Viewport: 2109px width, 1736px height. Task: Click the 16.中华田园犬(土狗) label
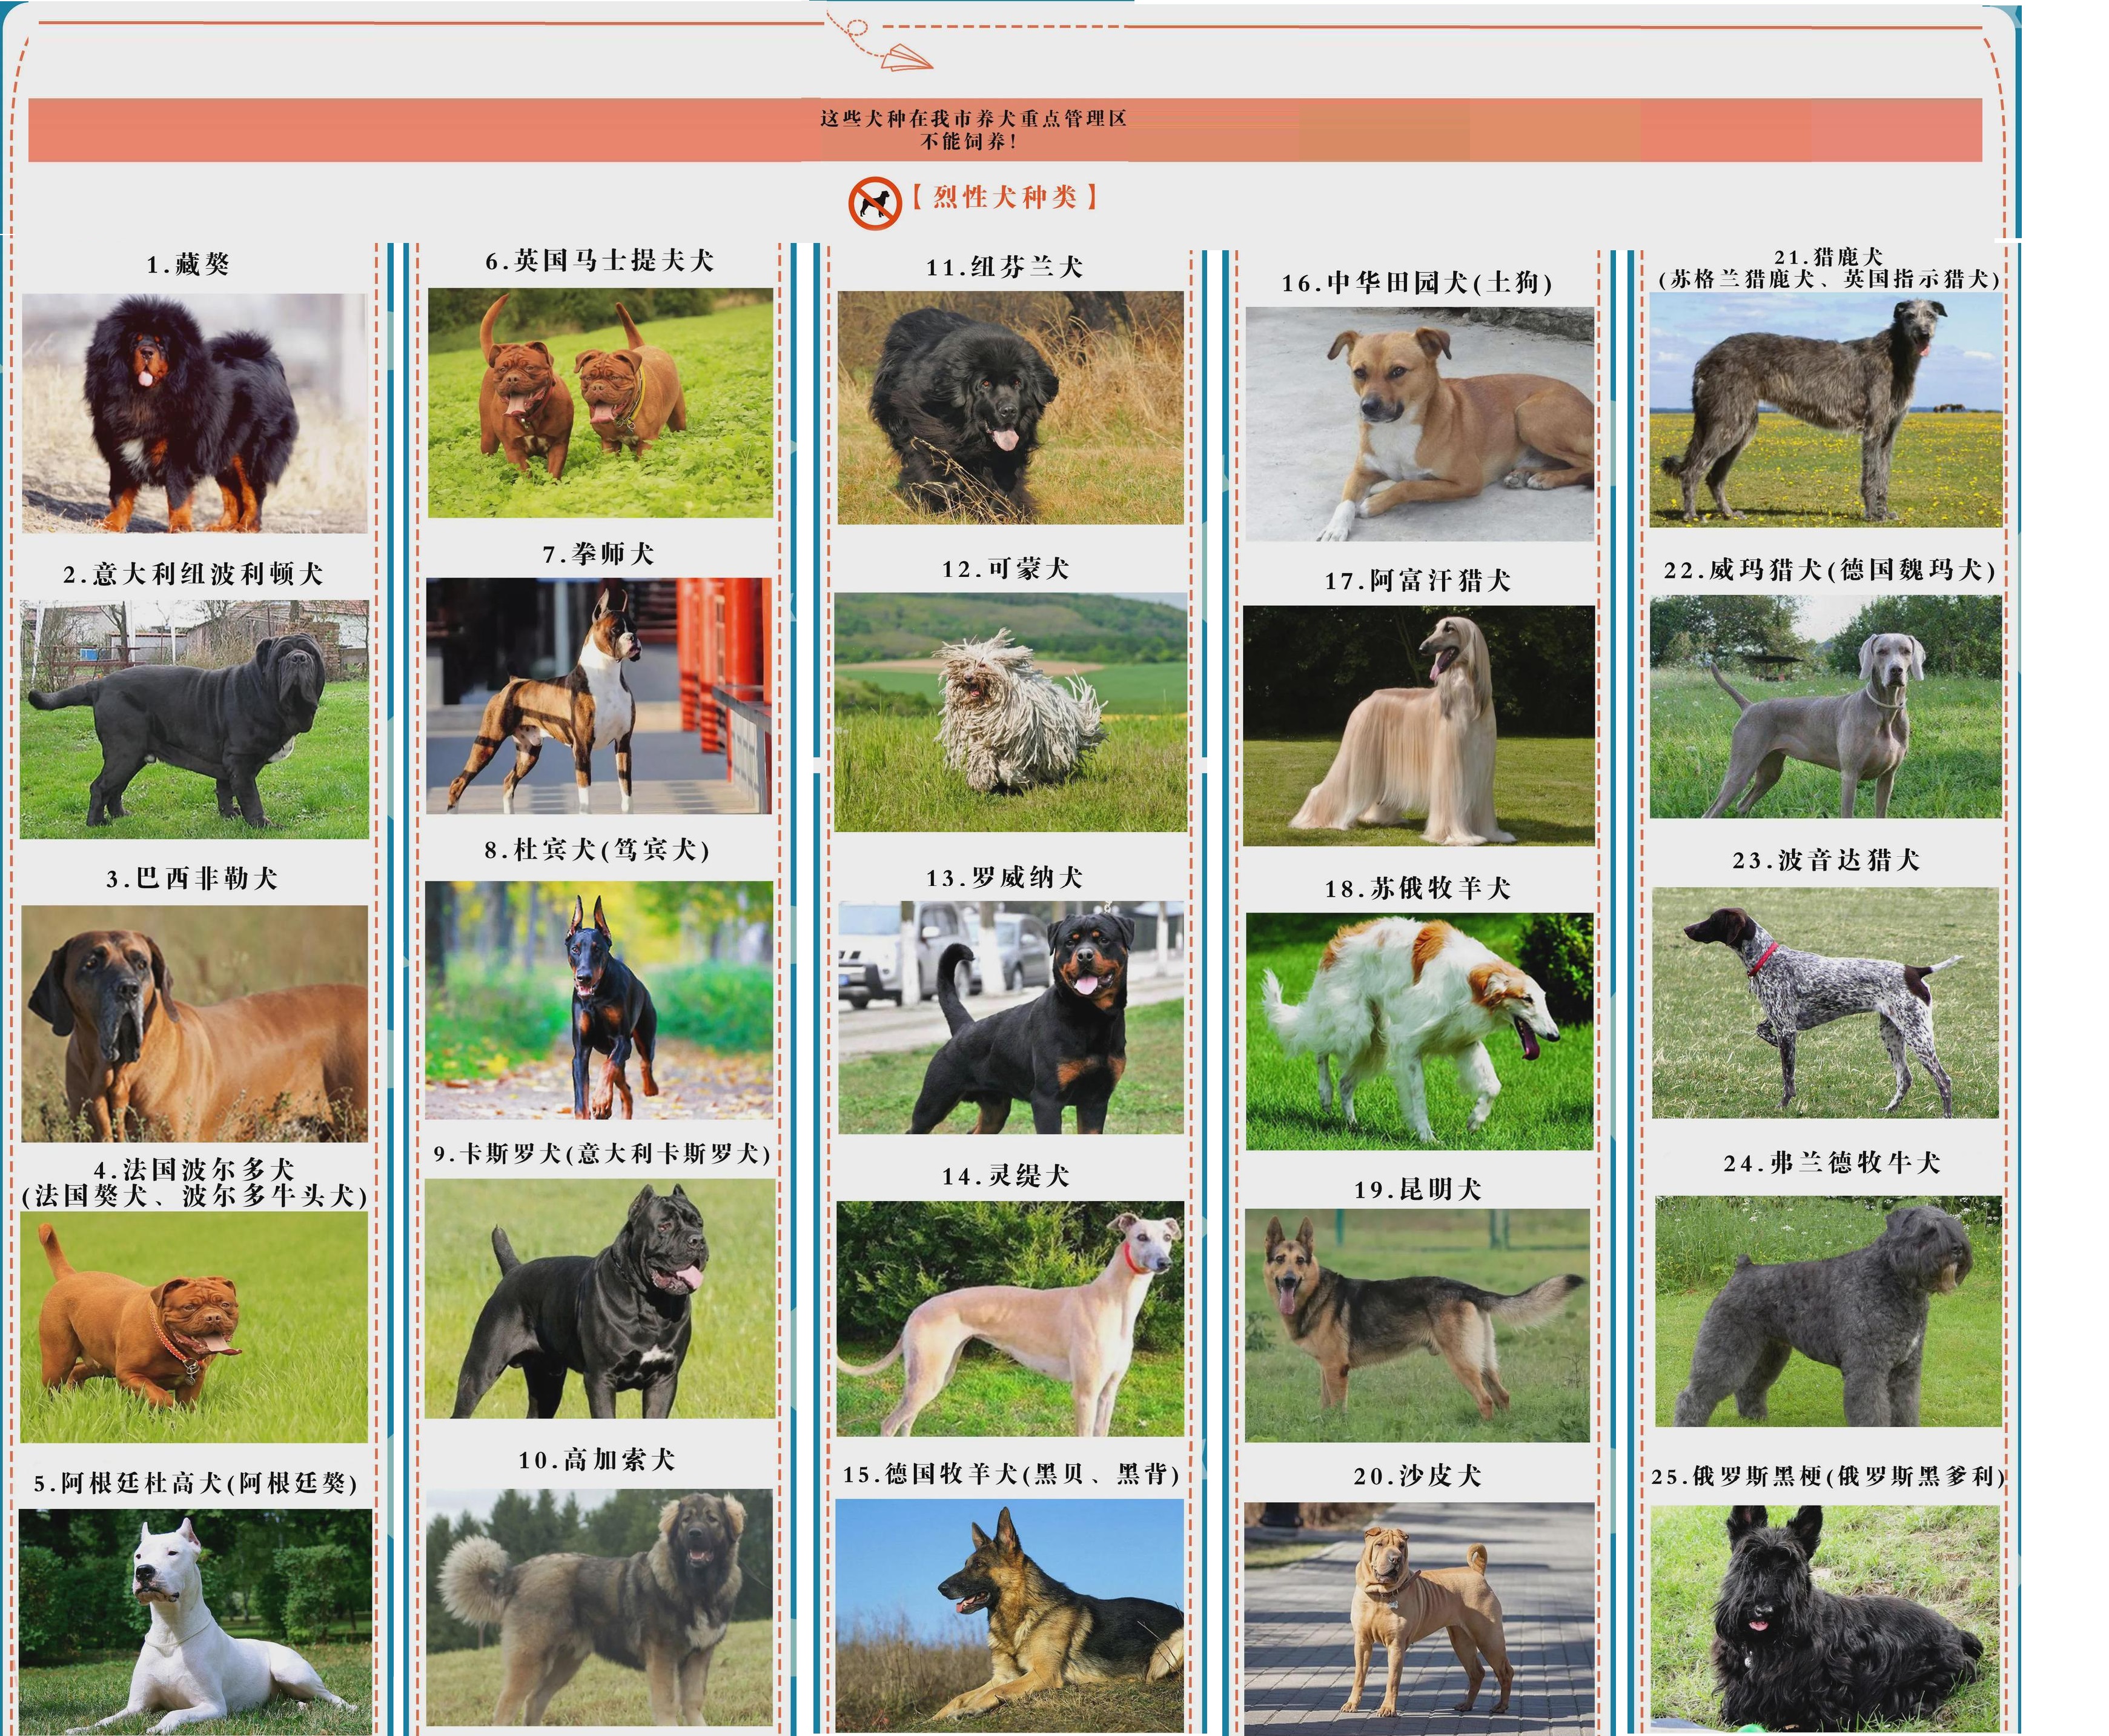[x=1416, y=283]
